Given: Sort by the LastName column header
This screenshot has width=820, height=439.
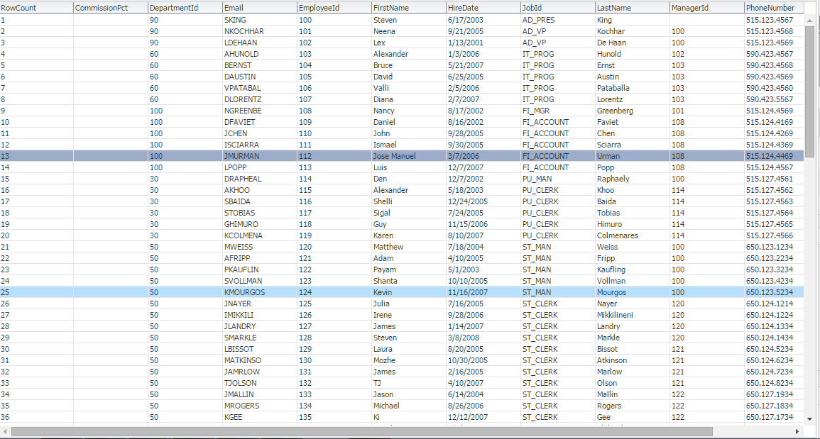Looking at the screenshot, I should click(x=633, y=8).
